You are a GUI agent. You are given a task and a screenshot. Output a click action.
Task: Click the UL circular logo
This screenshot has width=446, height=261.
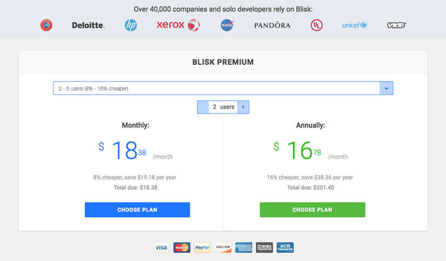point(317,25)
